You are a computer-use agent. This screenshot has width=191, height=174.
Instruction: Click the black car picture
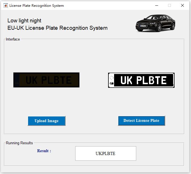coord(156,23)
